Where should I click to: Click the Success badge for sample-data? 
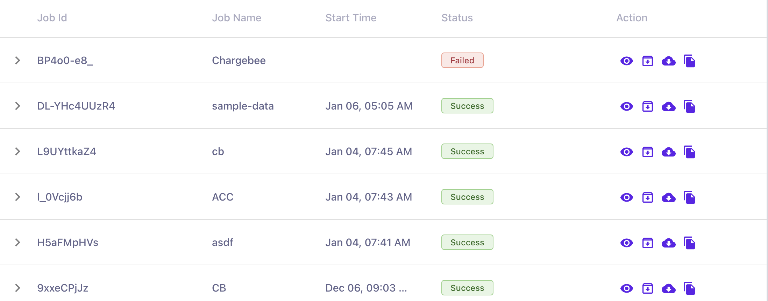pos(467,106)
